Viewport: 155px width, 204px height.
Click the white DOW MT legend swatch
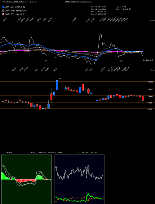[x=3, y=11]
